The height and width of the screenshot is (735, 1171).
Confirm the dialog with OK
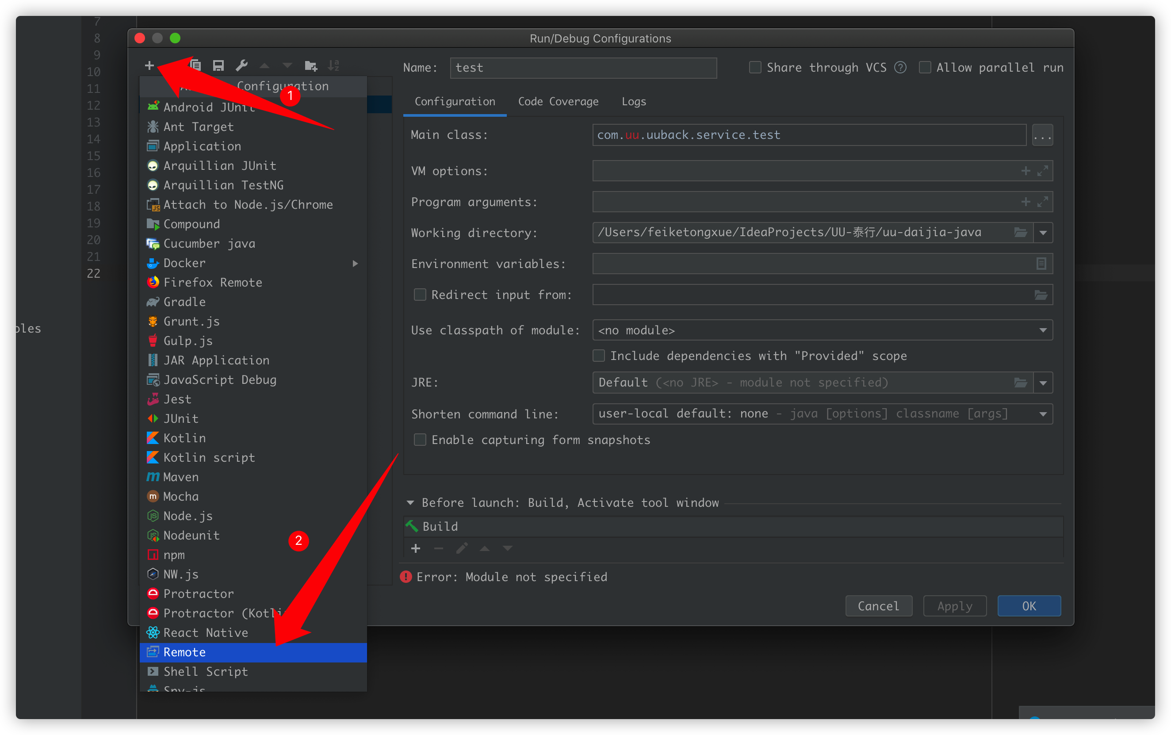1029,606
